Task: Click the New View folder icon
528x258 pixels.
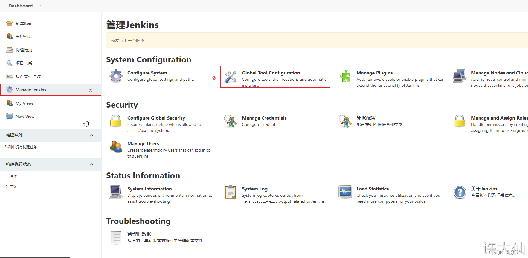Action: point(10,116)
